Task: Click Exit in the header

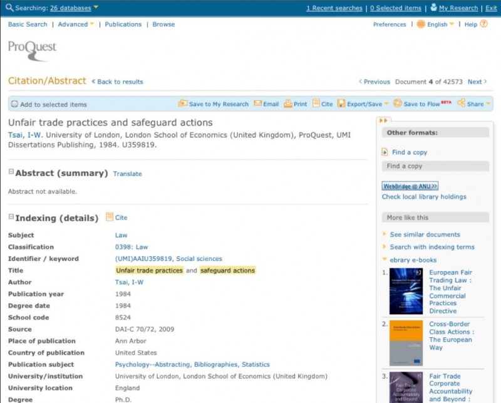Action: click(x=491, y=8)
